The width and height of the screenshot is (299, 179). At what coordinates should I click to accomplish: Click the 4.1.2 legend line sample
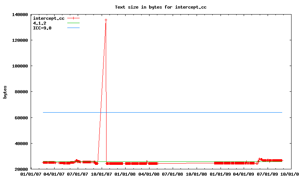(x=74, y=23)
